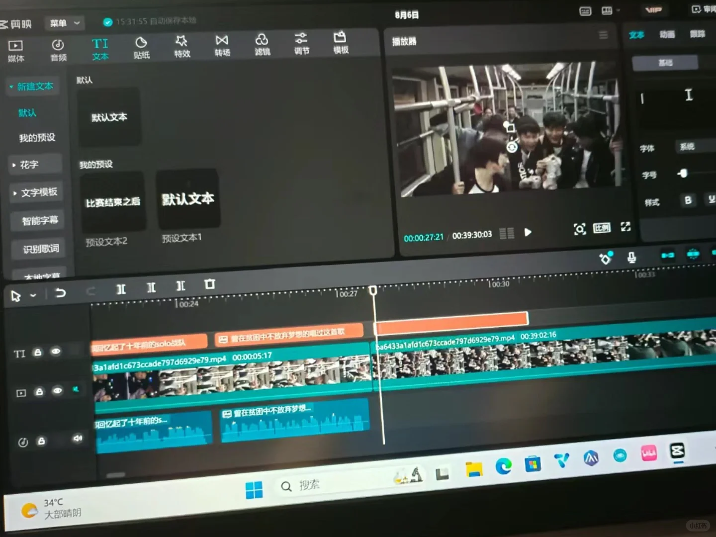716x537 pixels.
Task: Toggle main track magnet
Action: [x=668, y=255]
